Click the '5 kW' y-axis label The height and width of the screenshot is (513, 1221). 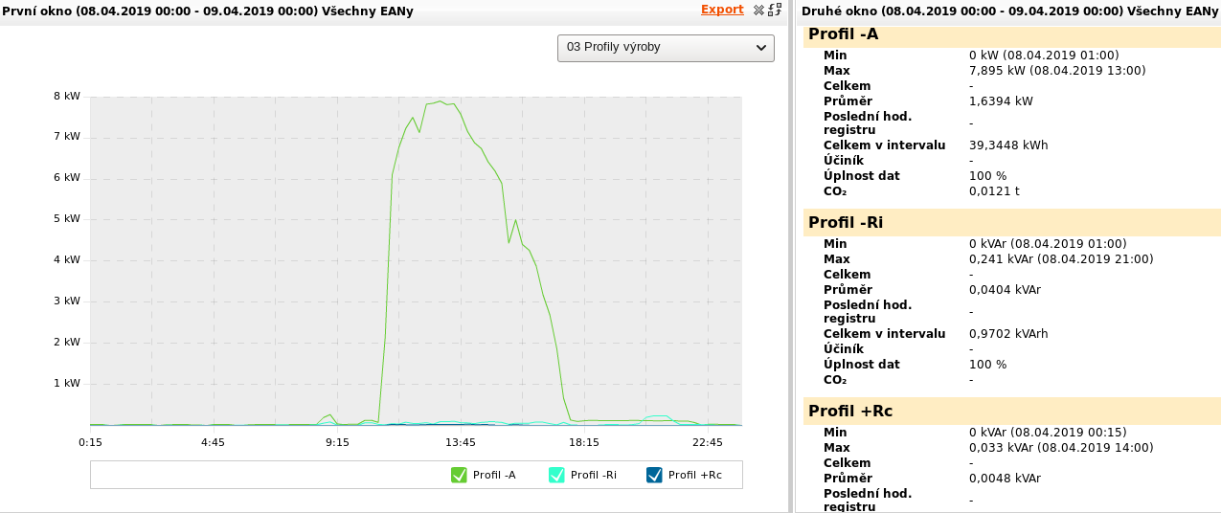pyautogui.click(x=67, y=219)
